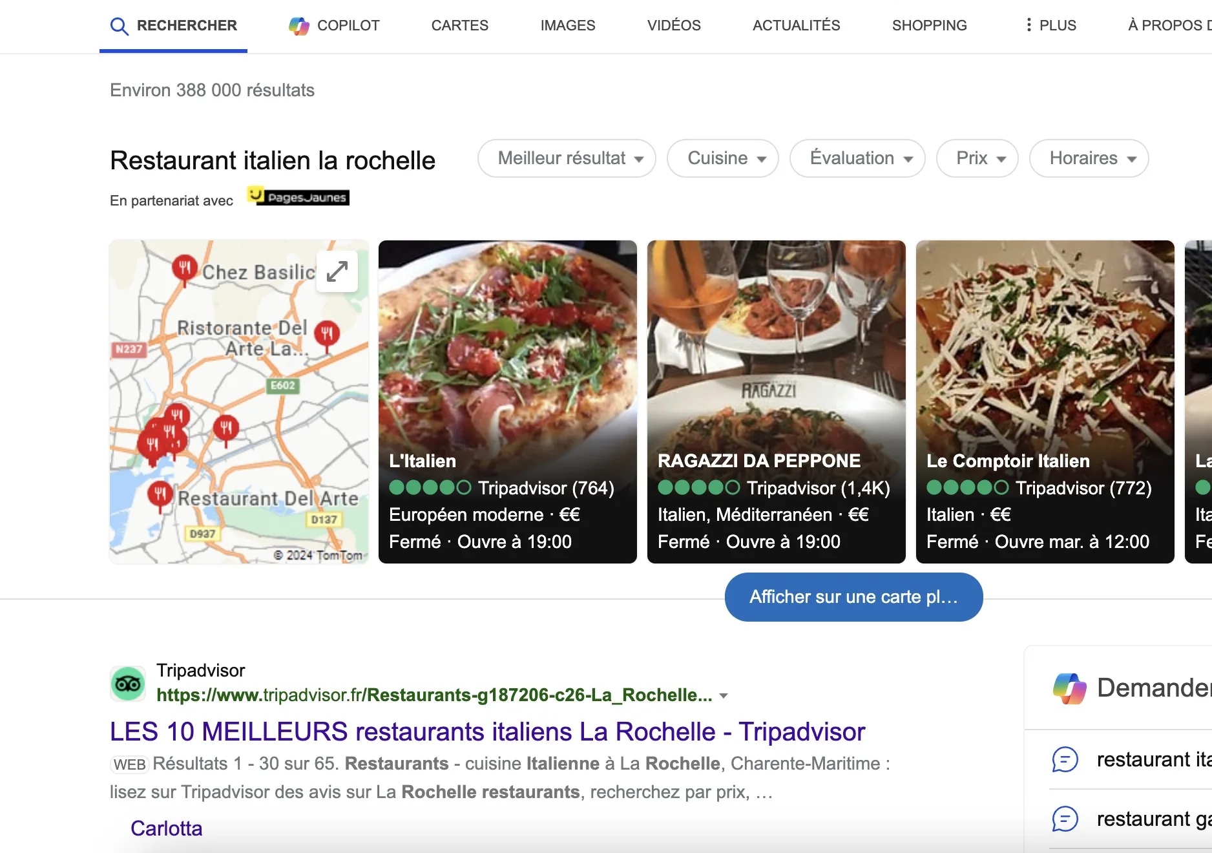Image resolution: width=1212 pixels, height=853 pixels.
Task: Click the PagesJaunes partner logo
Action: click(298, 196)
